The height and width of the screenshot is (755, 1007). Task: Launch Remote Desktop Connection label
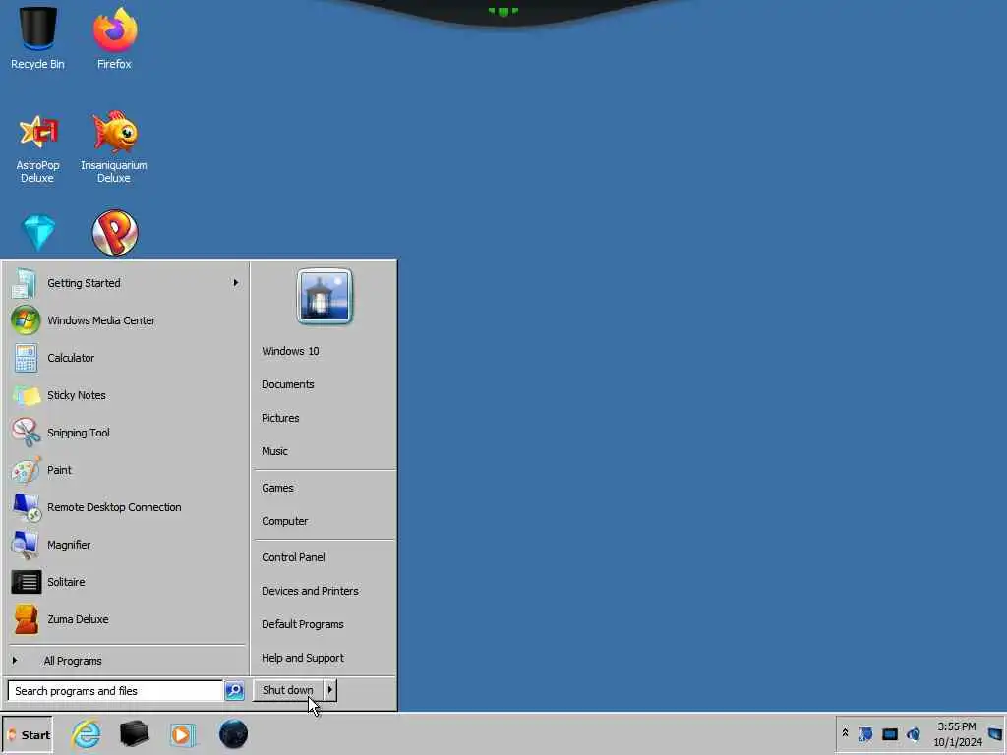pos(114,507)
